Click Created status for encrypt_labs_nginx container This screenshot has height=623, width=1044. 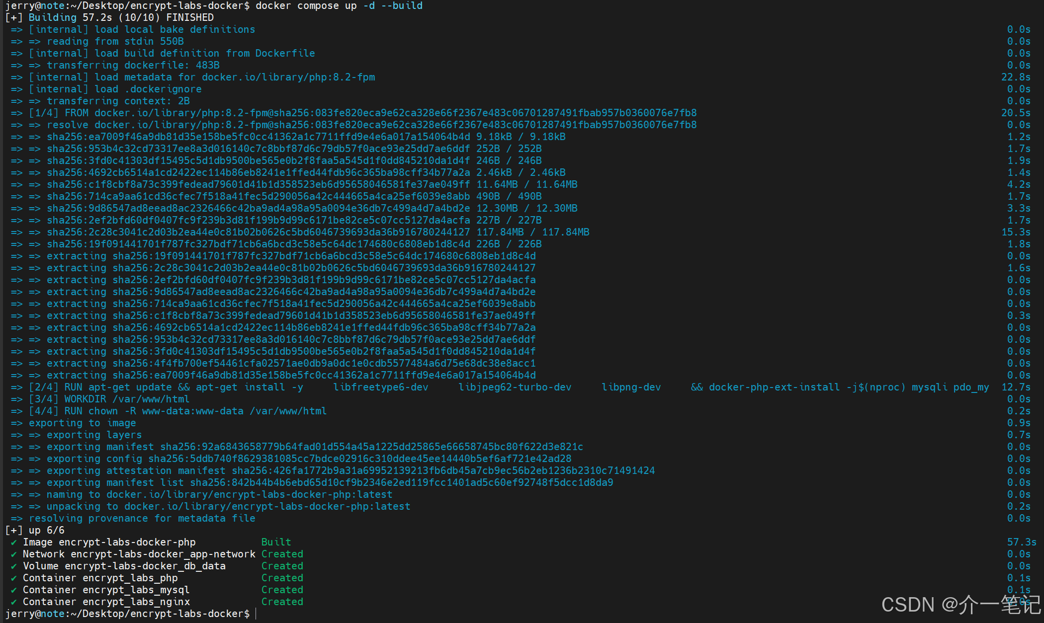pos(282,602)
